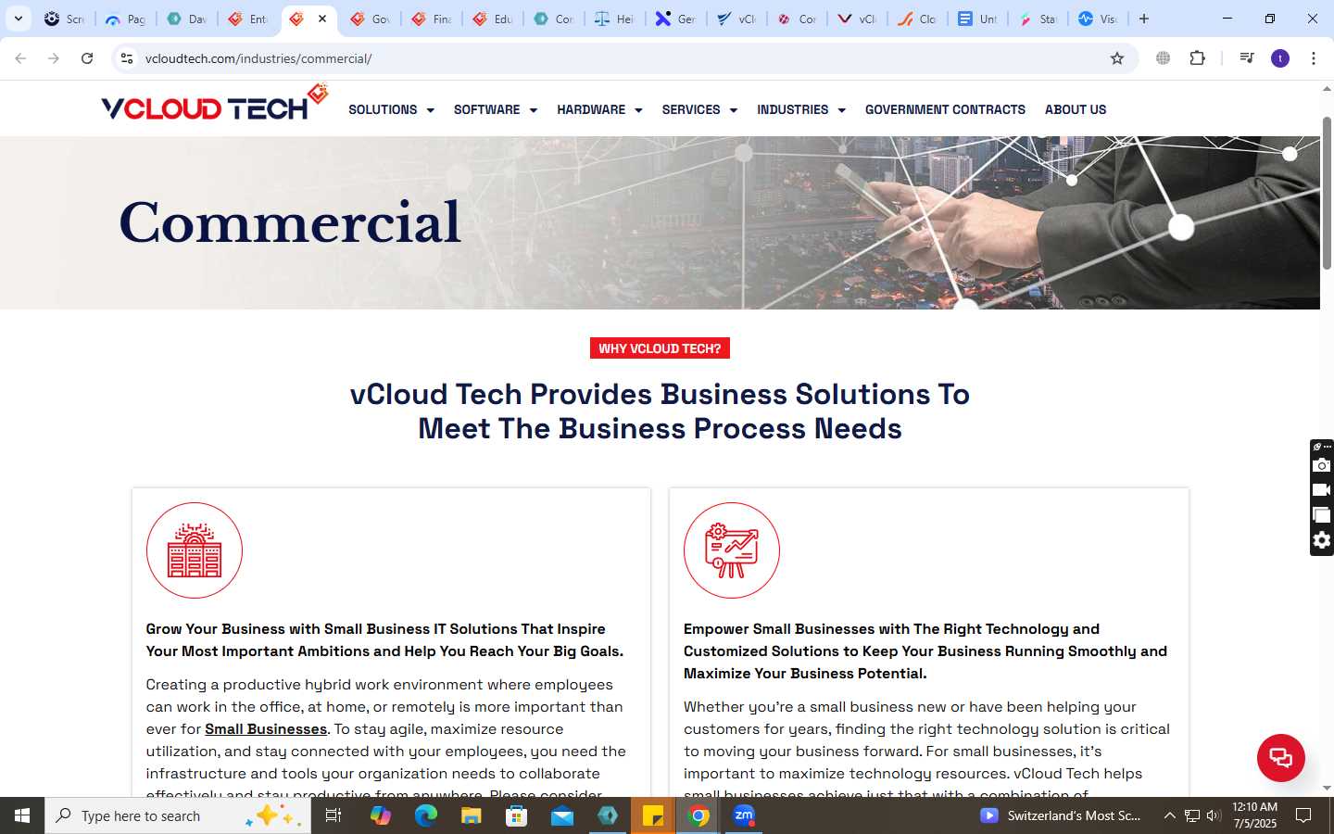1334x834 pixels.
Task: Switch to the 'Scr' tab
Action: point(64,19)
